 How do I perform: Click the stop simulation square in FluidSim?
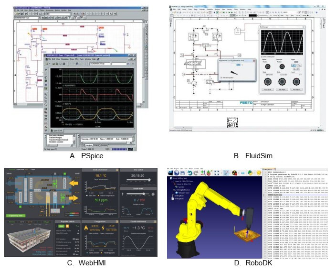[214, 12]
